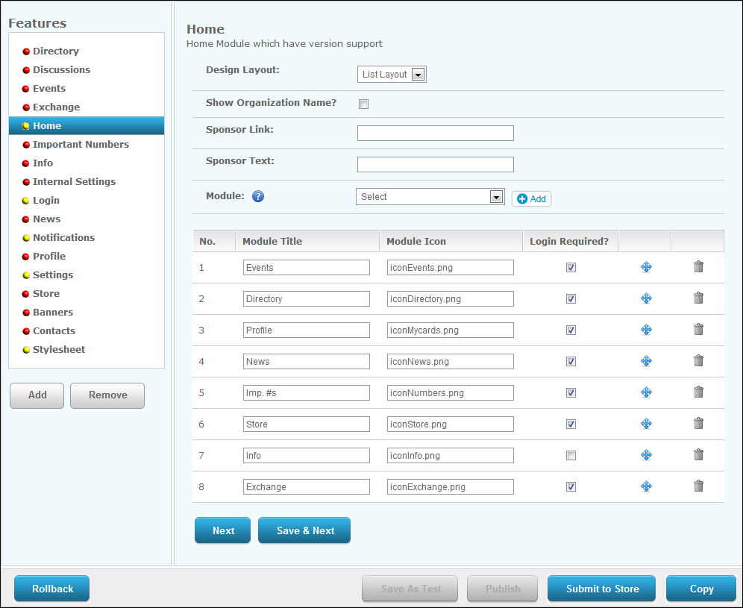Screen dimensions: 743x608
Task: Remove the Store module with trash icon
Action: pos(698,424)
